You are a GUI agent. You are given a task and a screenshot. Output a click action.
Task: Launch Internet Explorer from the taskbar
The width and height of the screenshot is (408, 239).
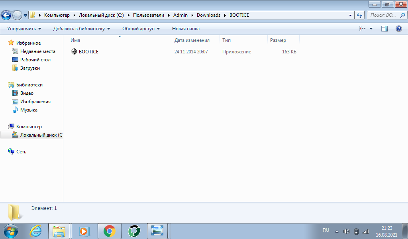click(35, 231)
